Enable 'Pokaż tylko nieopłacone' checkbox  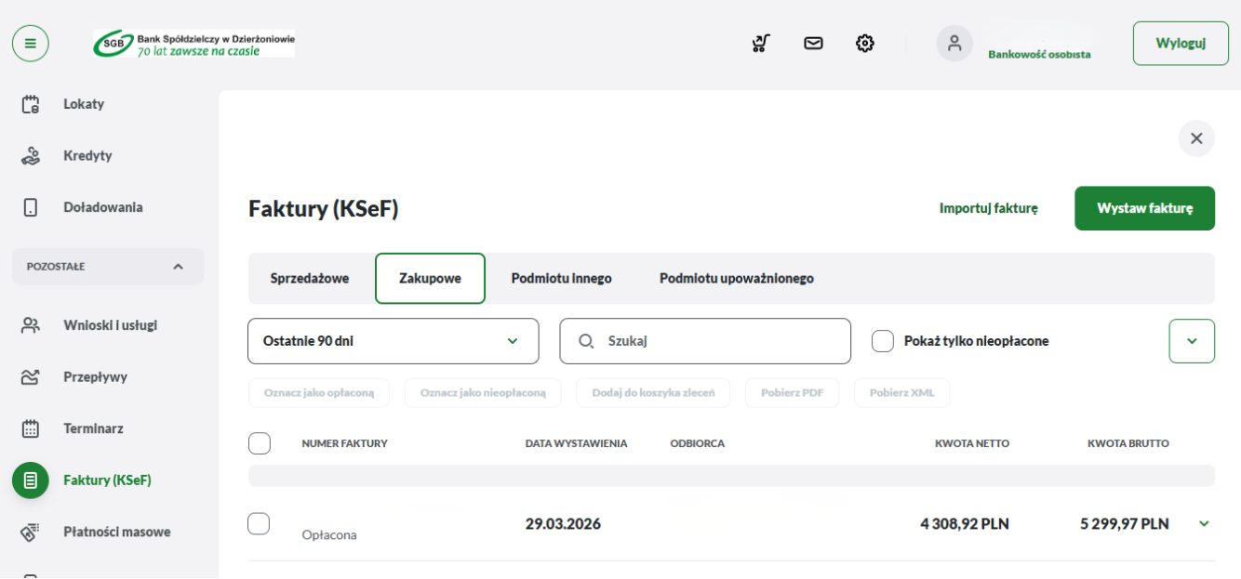tap(883, 341)
